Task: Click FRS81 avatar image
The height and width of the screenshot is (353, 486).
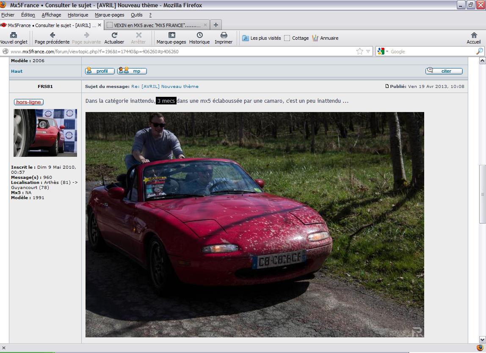Action: (45, 133)
